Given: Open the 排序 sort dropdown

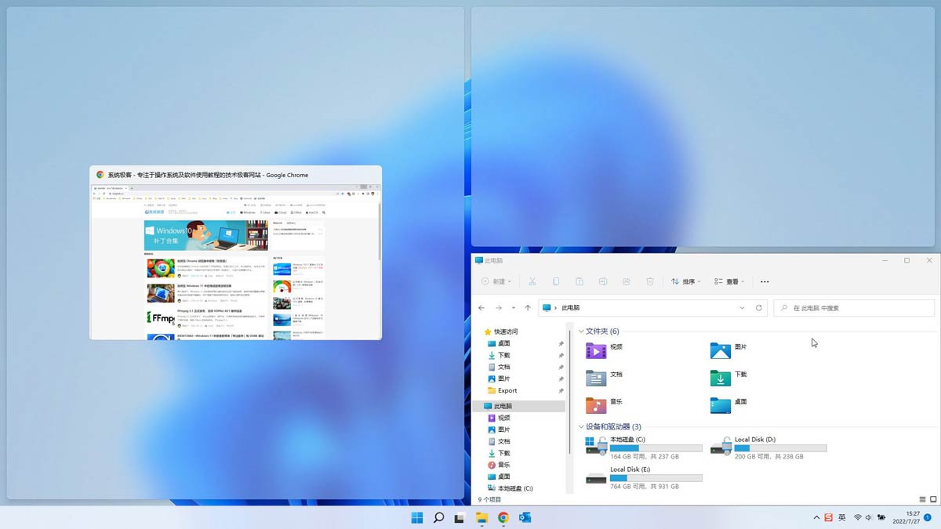Looking at the screenshot, I should 686,281.
